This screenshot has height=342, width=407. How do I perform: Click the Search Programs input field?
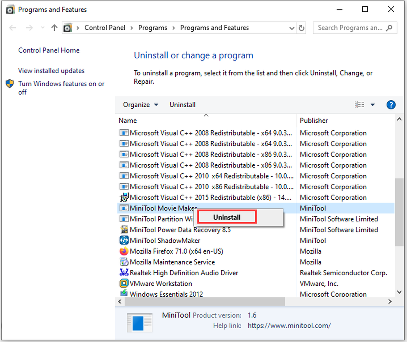click(350, 28)
